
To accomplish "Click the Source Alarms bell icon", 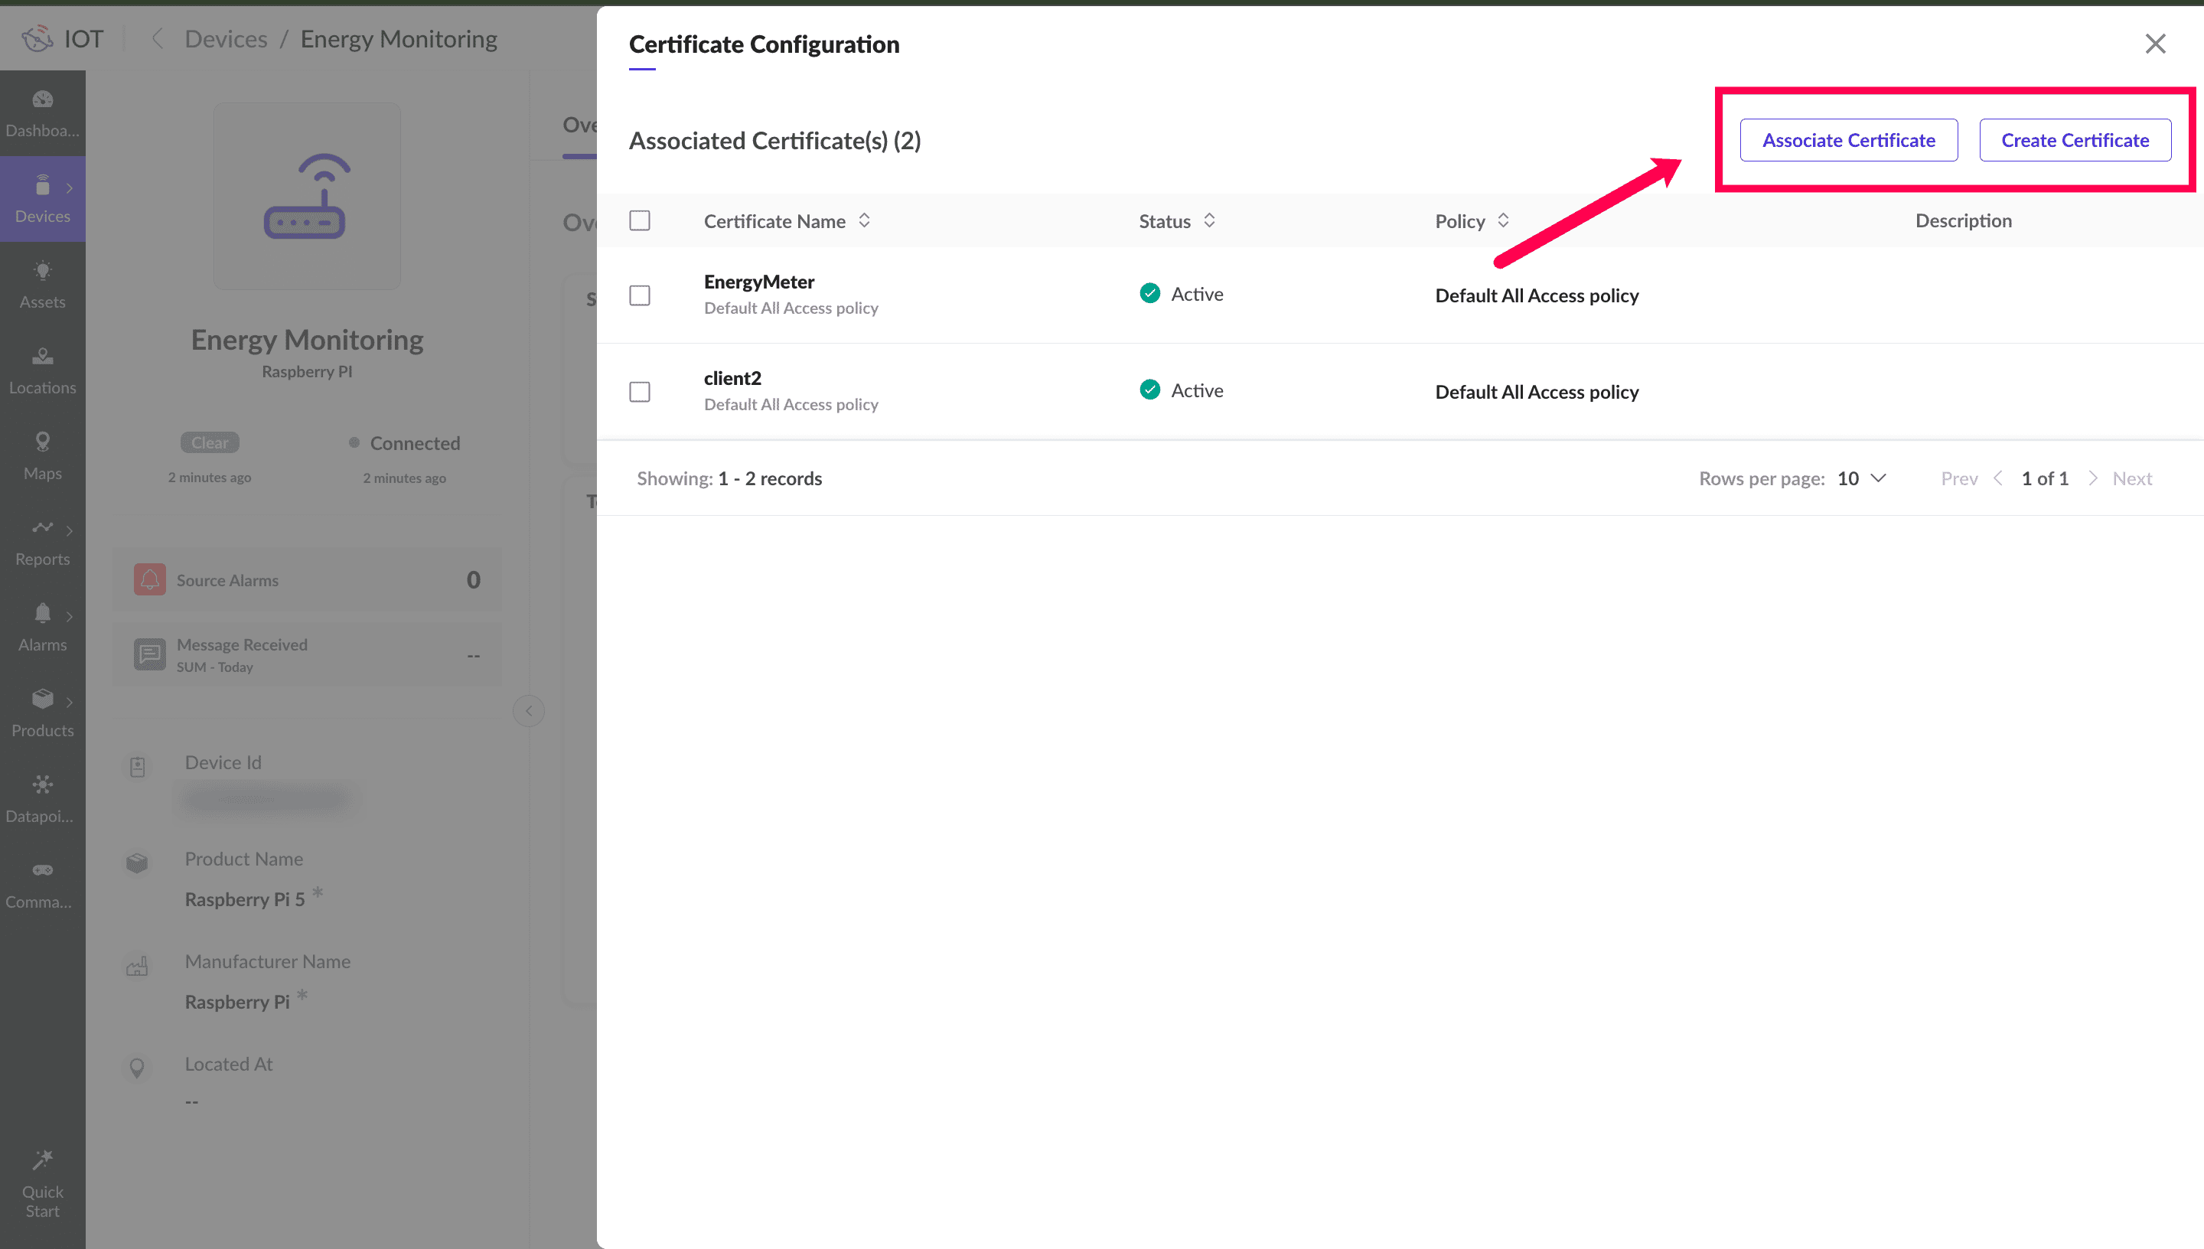I will pyautogui.click(x=149, y=580).
